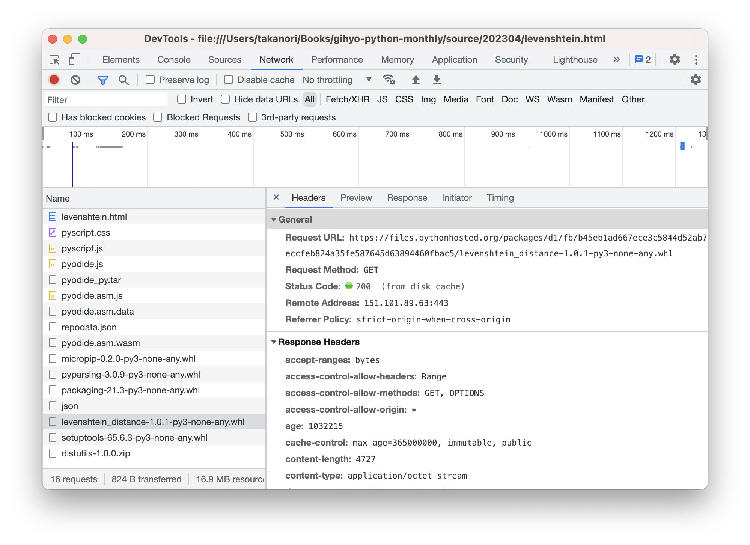Image resolution: width=750 pixels, height=545 pixels.
Task: Toggle the filter funnel icon
Action: click(102, 80)
